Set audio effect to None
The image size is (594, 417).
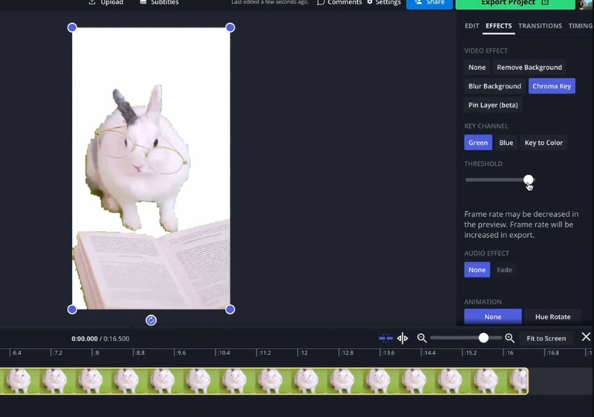tap(477, 270)
